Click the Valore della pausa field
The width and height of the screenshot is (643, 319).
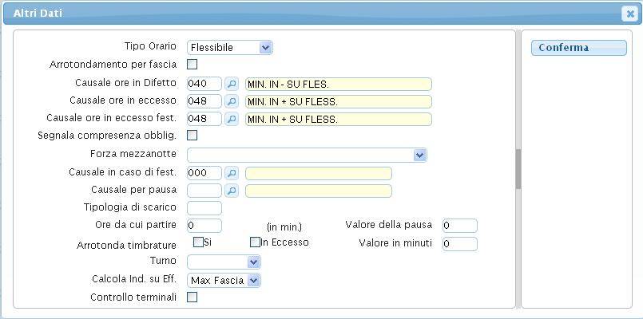(459, 226)
